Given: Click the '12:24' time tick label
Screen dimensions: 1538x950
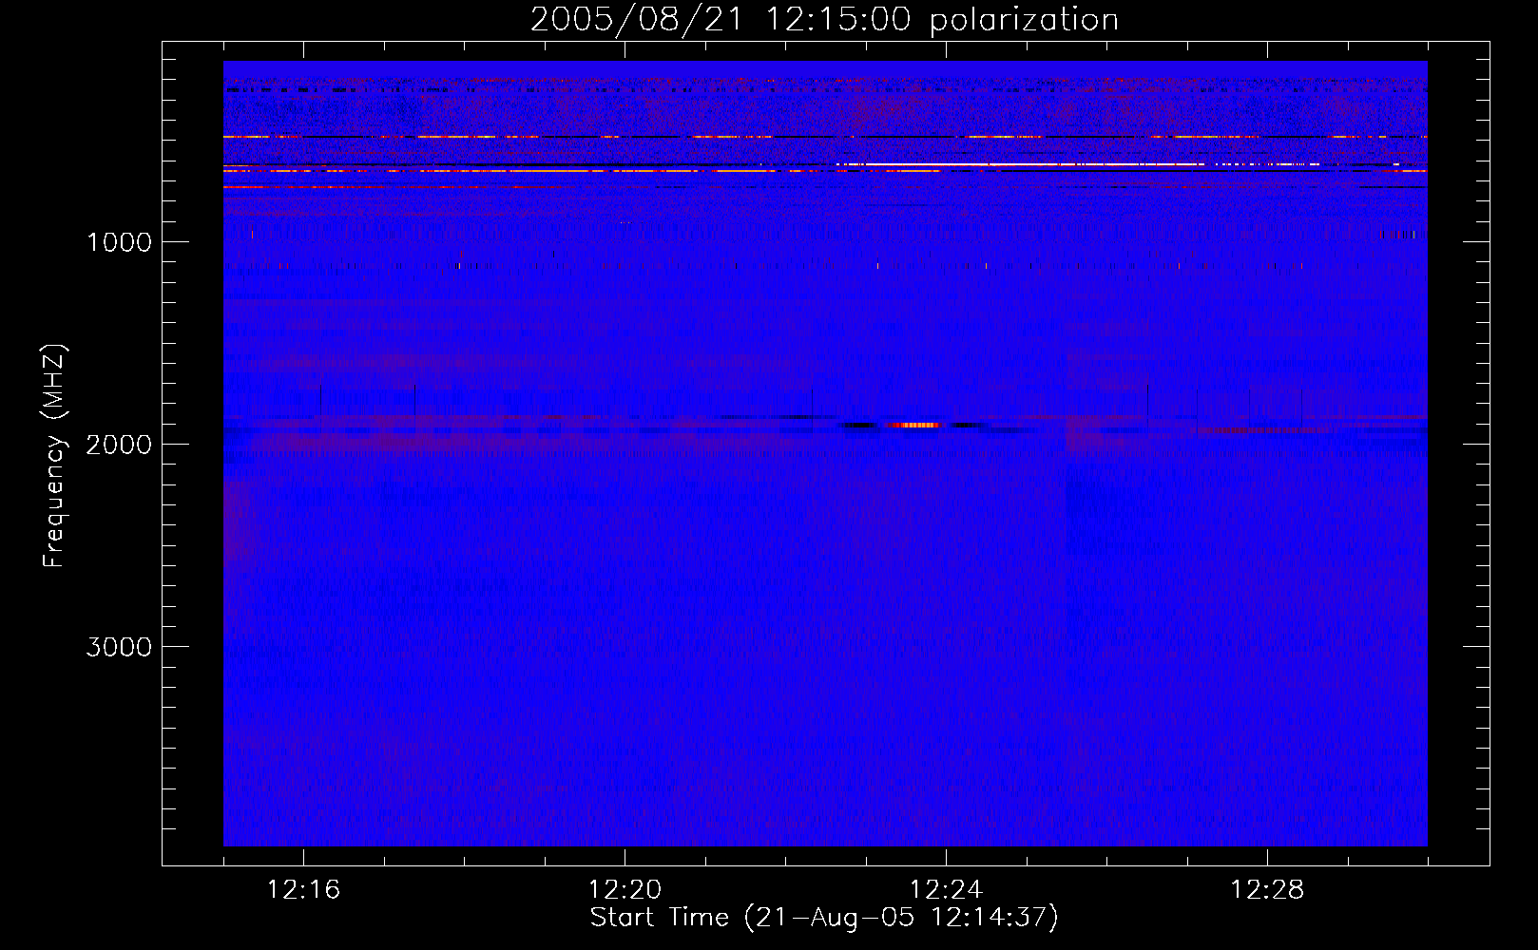Looking at the screenshot, I should [946, 890].
